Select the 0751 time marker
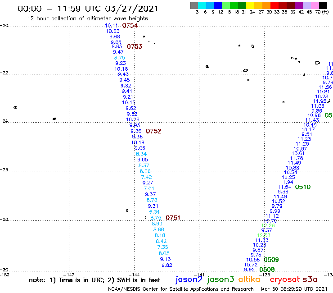 (173, 218)
